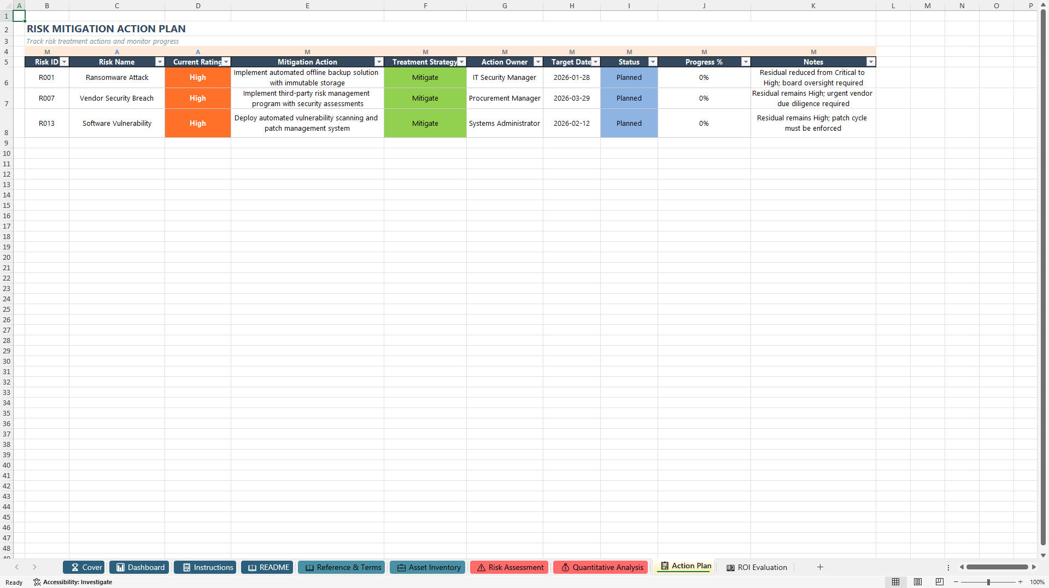
Task: Click the Planned status for Software Vulnerability
Action: [x=629, y=124]
